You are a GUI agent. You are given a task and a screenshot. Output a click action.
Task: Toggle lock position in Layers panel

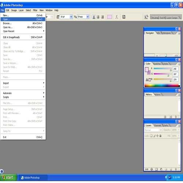pyautogui.click(x=157, y=136)
